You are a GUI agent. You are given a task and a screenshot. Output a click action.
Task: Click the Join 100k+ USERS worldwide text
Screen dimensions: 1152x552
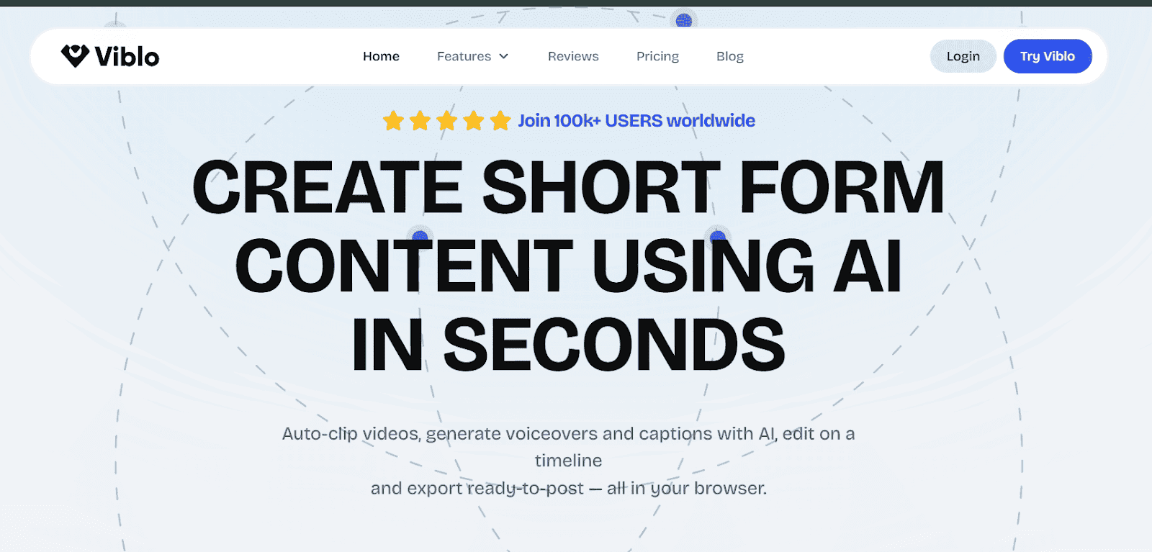[636, 121]
